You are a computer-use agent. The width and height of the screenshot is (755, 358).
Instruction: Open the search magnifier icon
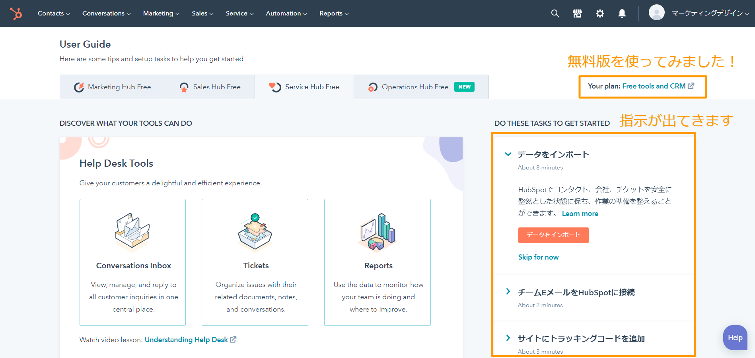(x=555, y=13)
